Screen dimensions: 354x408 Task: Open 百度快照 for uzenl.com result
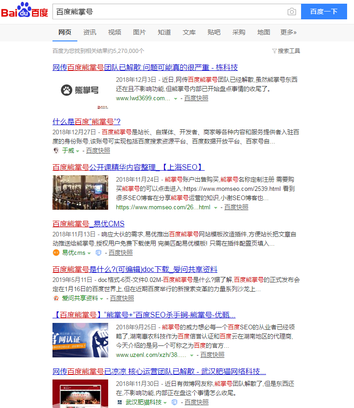point(212,355)
